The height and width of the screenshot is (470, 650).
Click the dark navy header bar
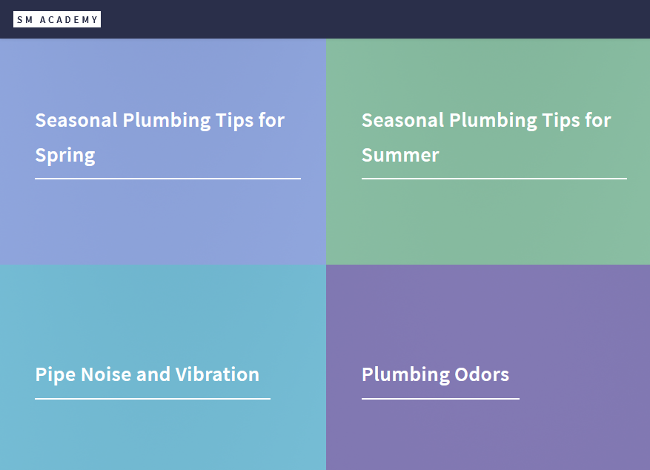[x=371, y=19]
